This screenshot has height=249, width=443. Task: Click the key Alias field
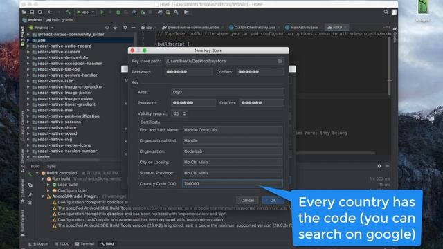pos(228,92)
